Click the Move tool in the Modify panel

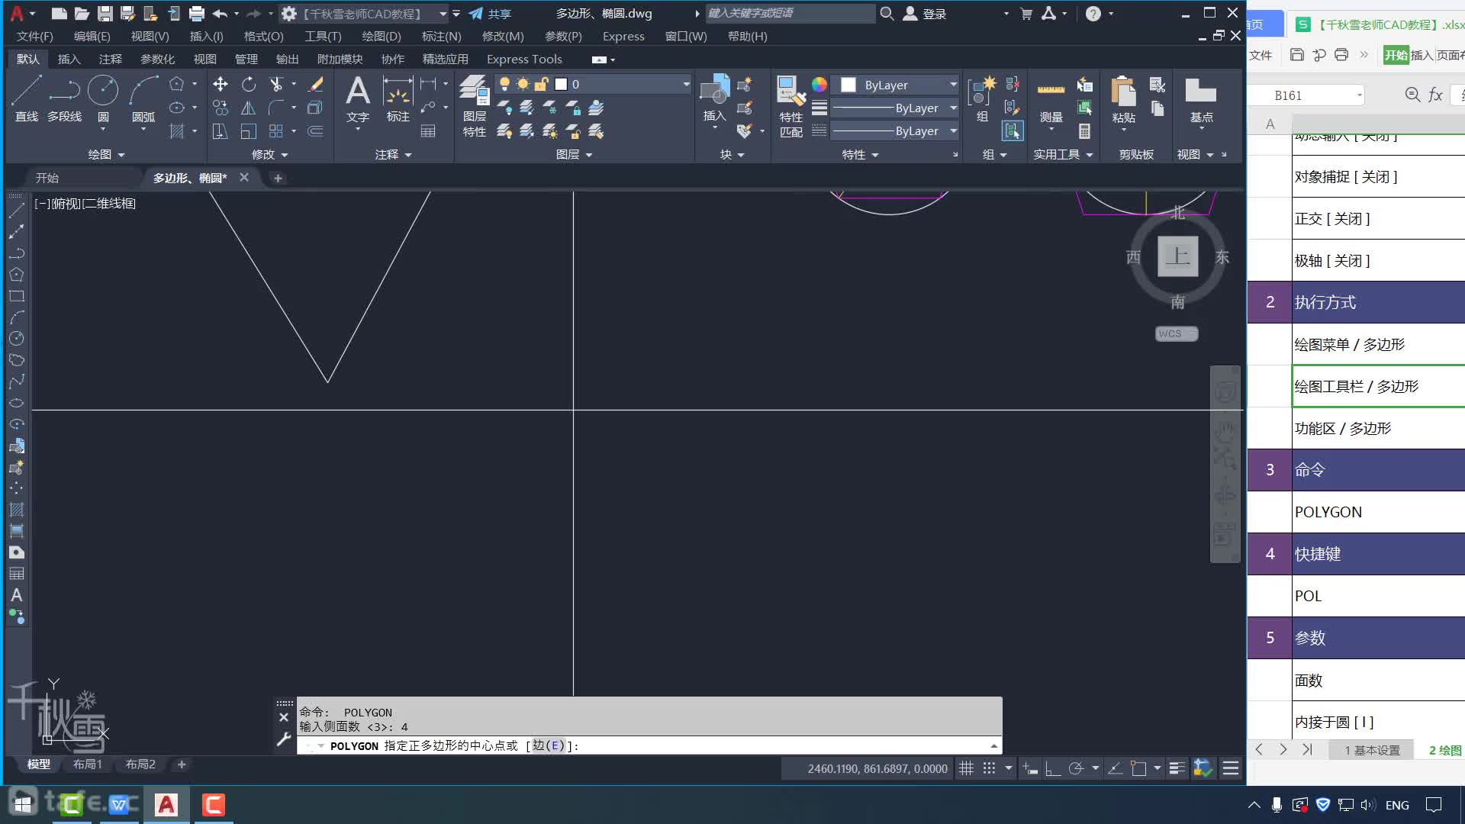point(221,84)
